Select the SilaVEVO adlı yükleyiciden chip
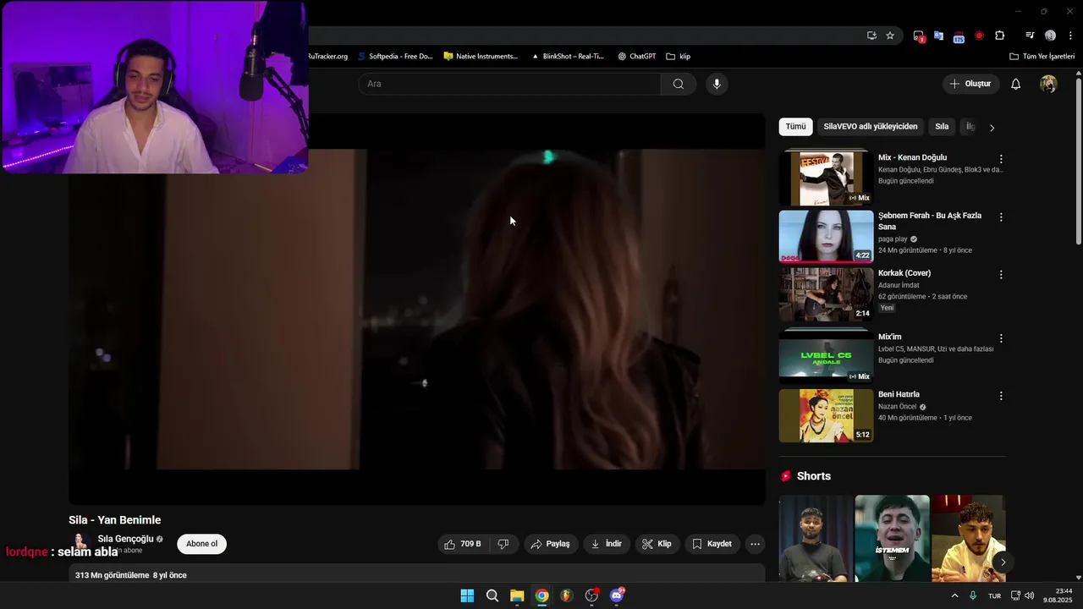 click(x=871, y=127)
